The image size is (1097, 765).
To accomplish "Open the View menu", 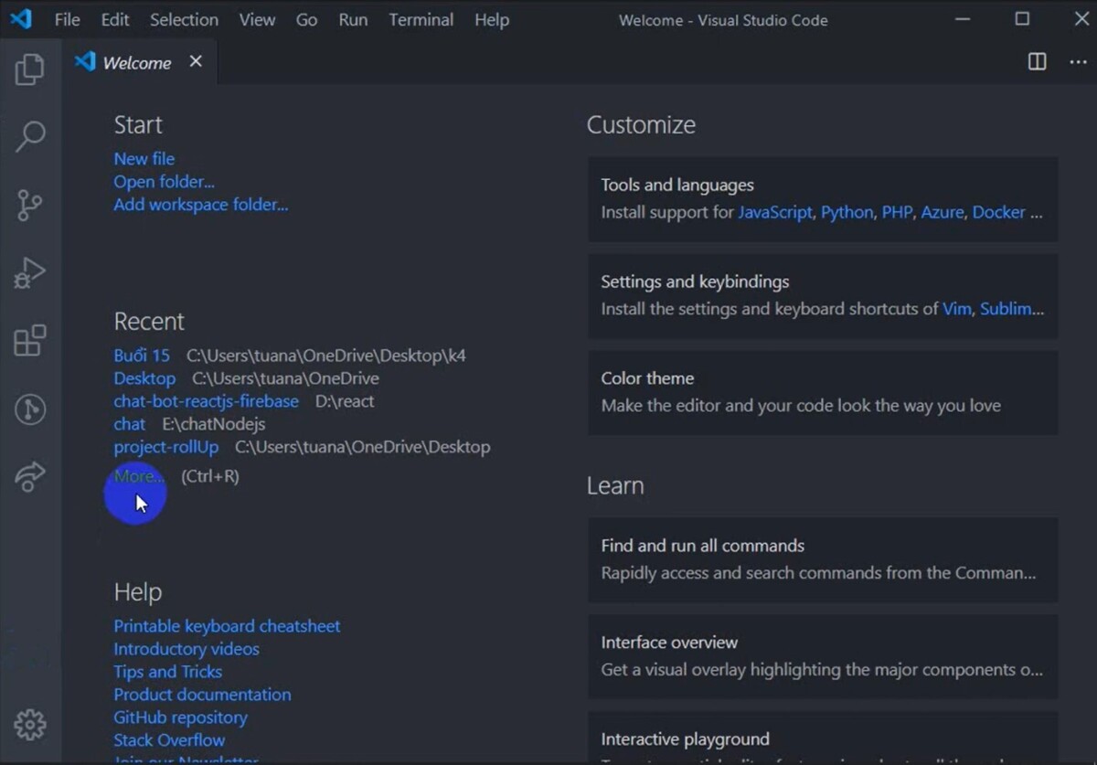I will (258, 20).
